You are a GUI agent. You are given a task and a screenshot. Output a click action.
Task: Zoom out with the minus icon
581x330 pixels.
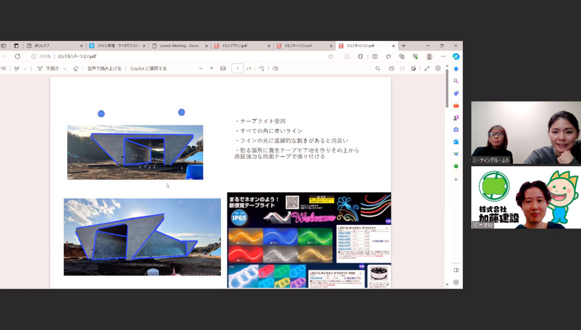click(201, 68)
